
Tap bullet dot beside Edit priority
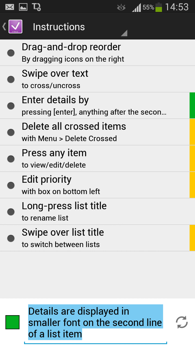[11, 185]
